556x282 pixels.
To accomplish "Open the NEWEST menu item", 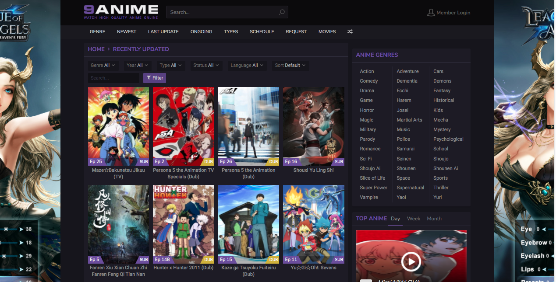I will [127, 31].
